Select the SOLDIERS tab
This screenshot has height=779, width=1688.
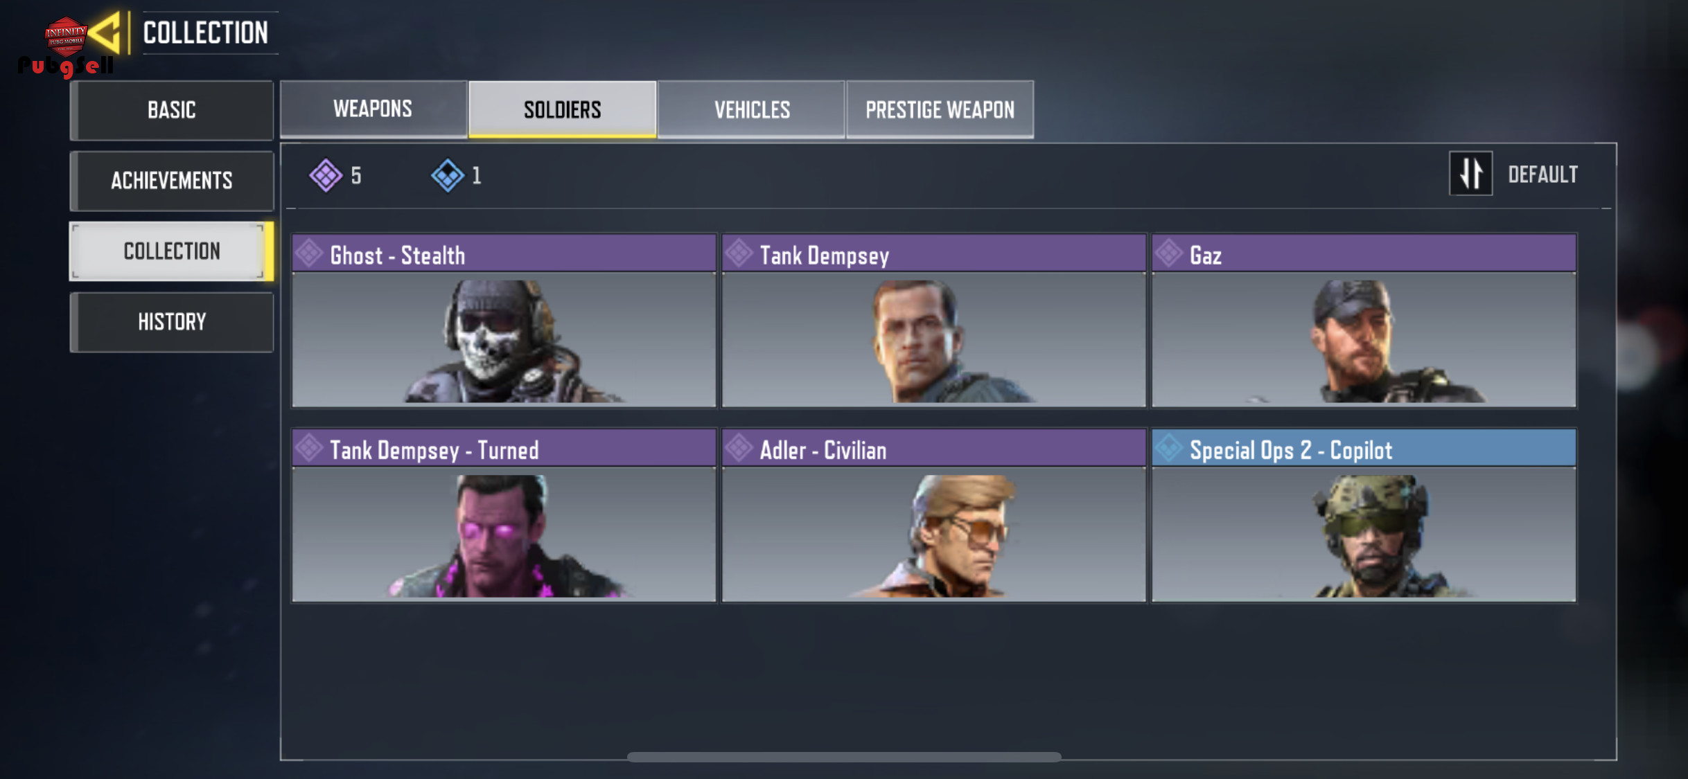[x=563, y=109]
